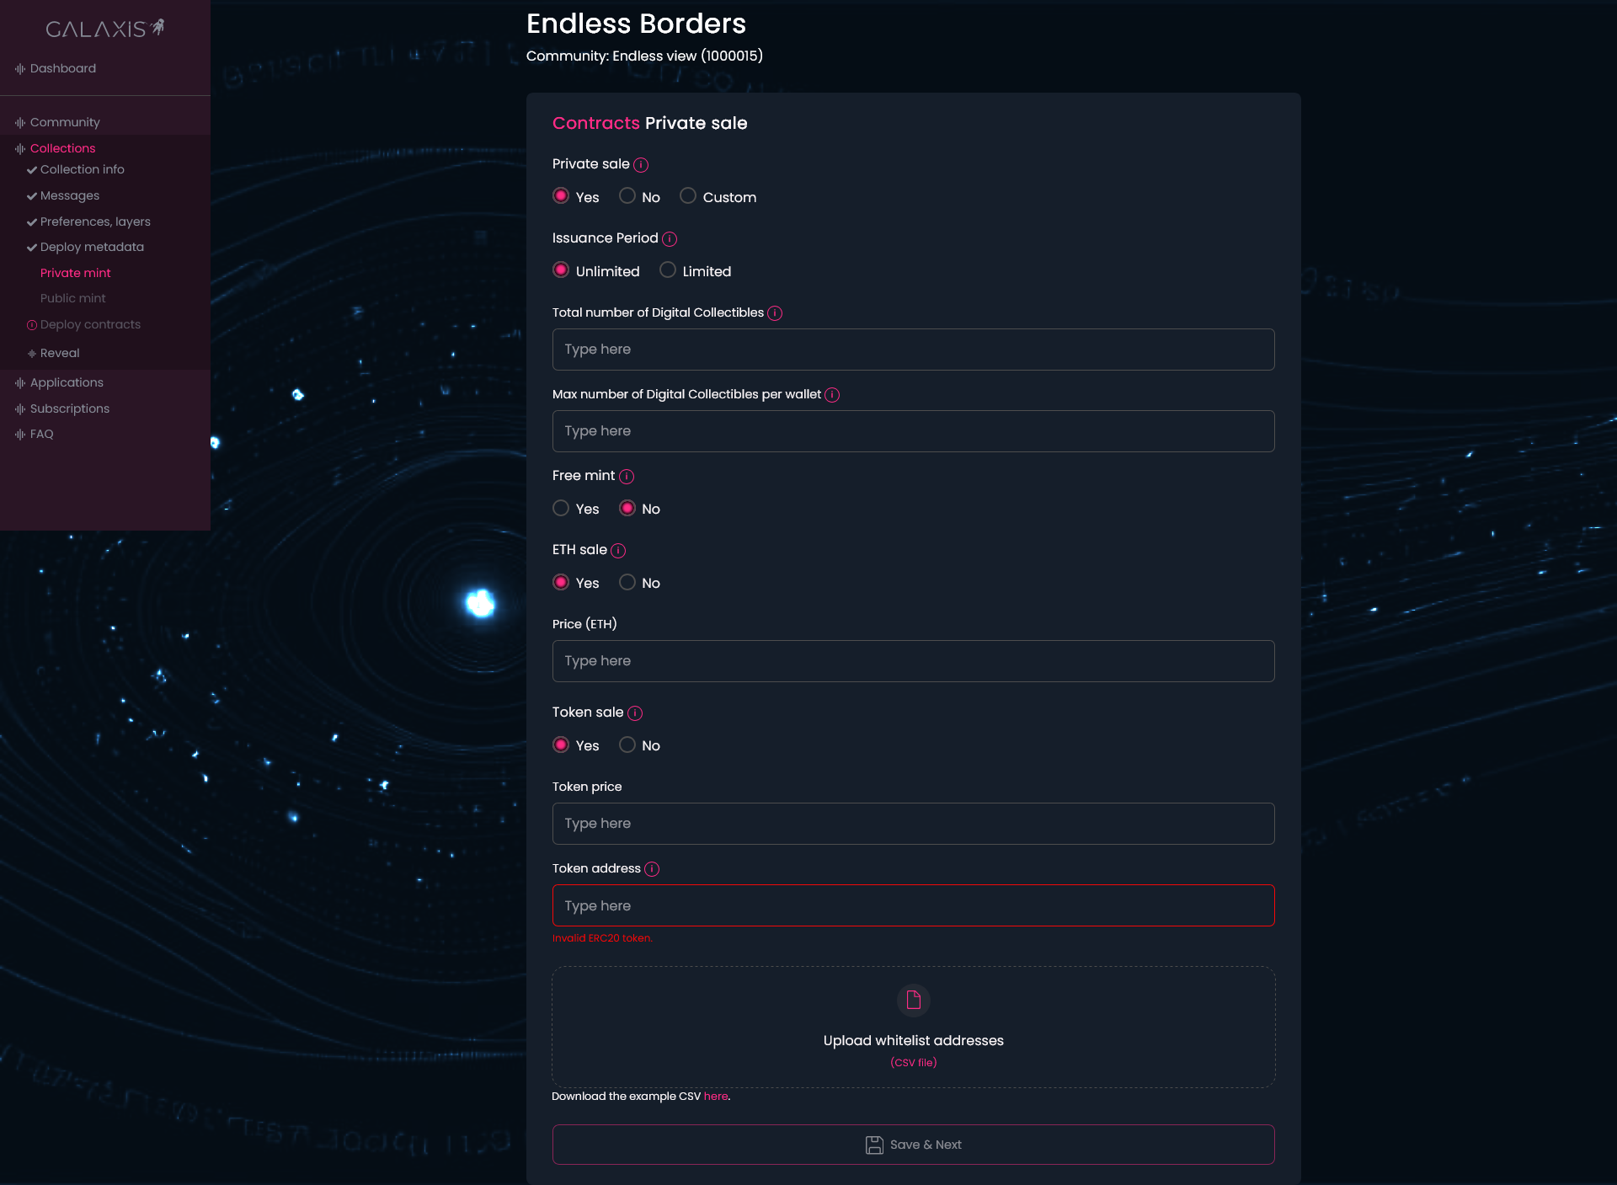
Task: Download example CSV via here link
Action: 716,1097
